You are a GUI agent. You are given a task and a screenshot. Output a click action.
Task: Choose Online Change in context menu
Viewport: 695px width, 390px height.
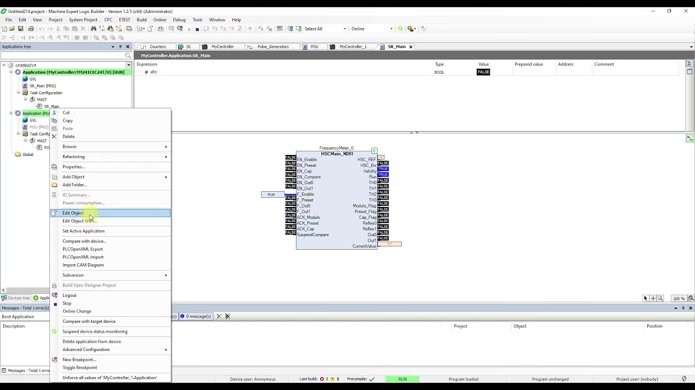[x=111, y=311]
